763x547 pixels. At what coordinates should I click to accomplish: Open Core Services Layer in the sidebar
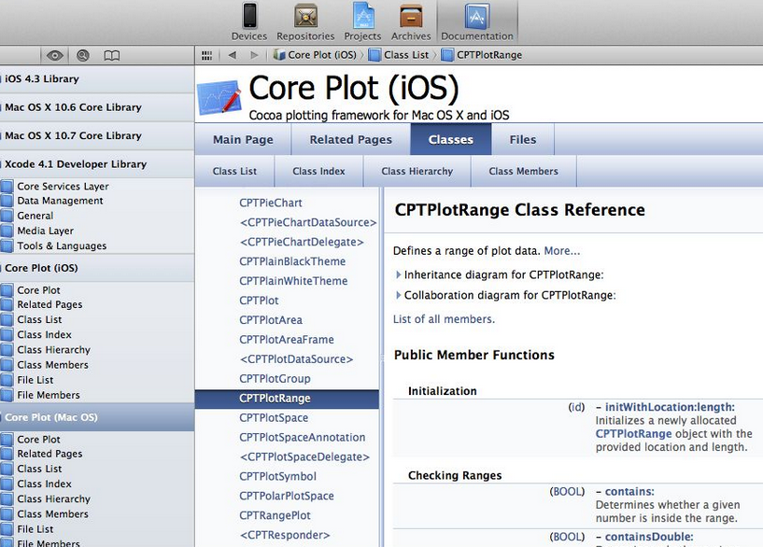click(63, 187)
